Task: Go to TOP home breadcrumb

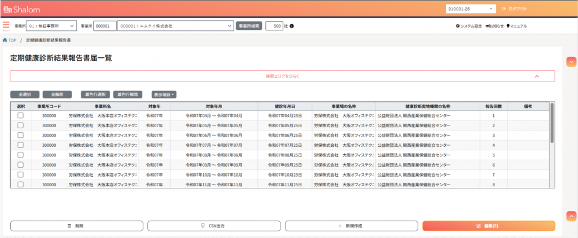Action: [x=10, y=40]
